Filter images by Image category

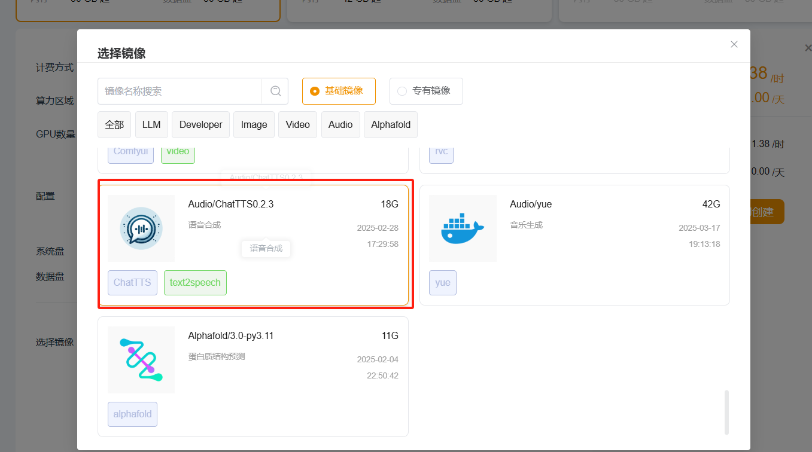pyautogui.click(x=254, y=125)
